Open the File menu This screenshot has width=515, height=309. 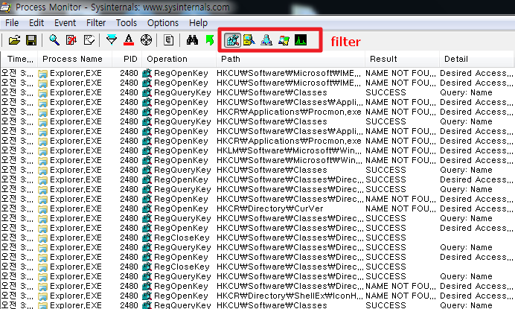(x=12, y=23)
